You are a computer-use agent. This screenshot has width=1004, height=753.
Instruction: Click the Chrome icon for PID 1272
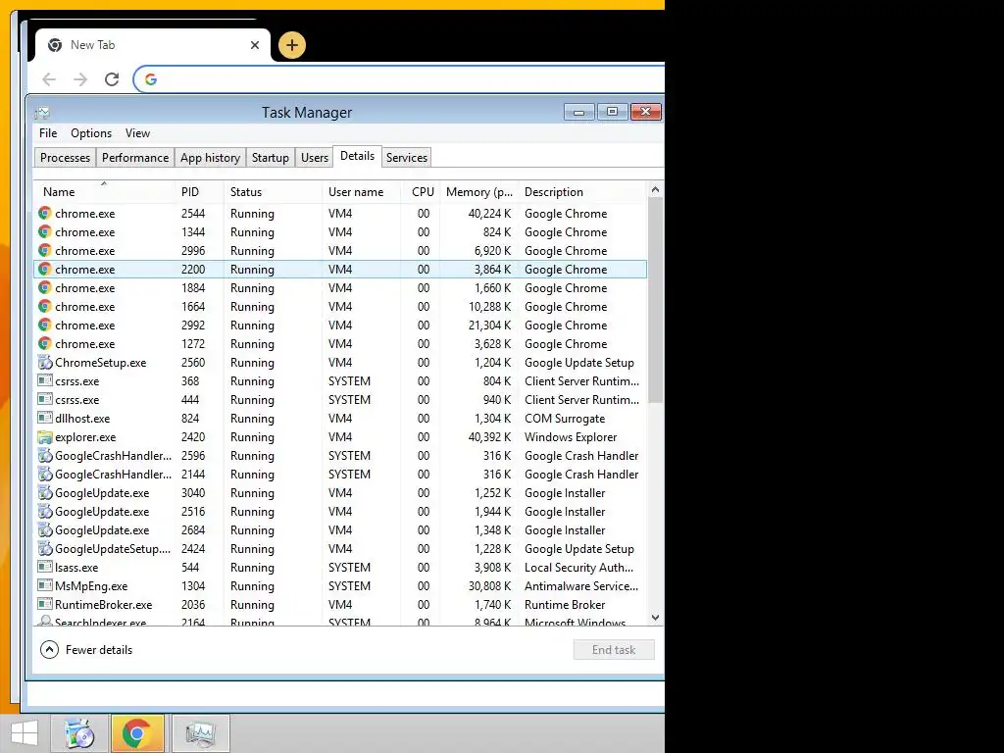45,343
